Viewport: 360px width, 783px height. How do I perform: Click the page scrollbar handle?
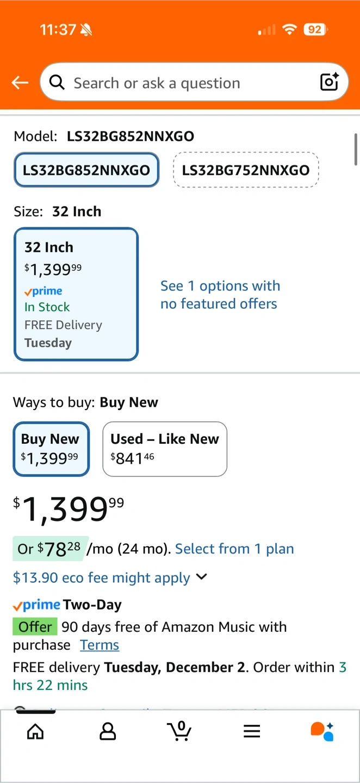tap(356, 150)
